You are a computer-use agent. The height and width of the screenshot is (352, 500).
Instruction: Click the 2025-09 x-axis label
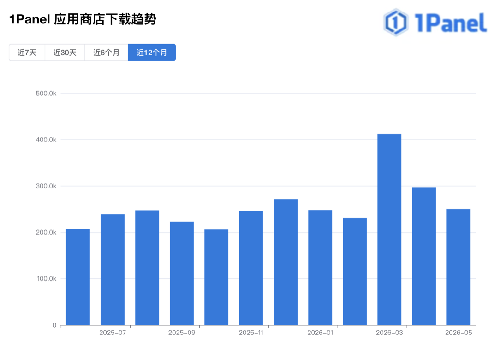pyautogui.click(x=182, y=333)
